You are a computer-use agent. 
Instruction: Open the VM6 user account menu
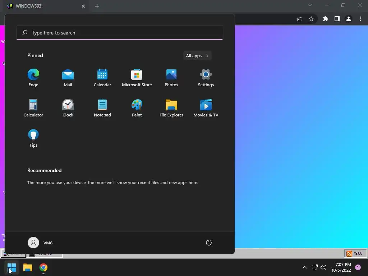coord(40,243)
